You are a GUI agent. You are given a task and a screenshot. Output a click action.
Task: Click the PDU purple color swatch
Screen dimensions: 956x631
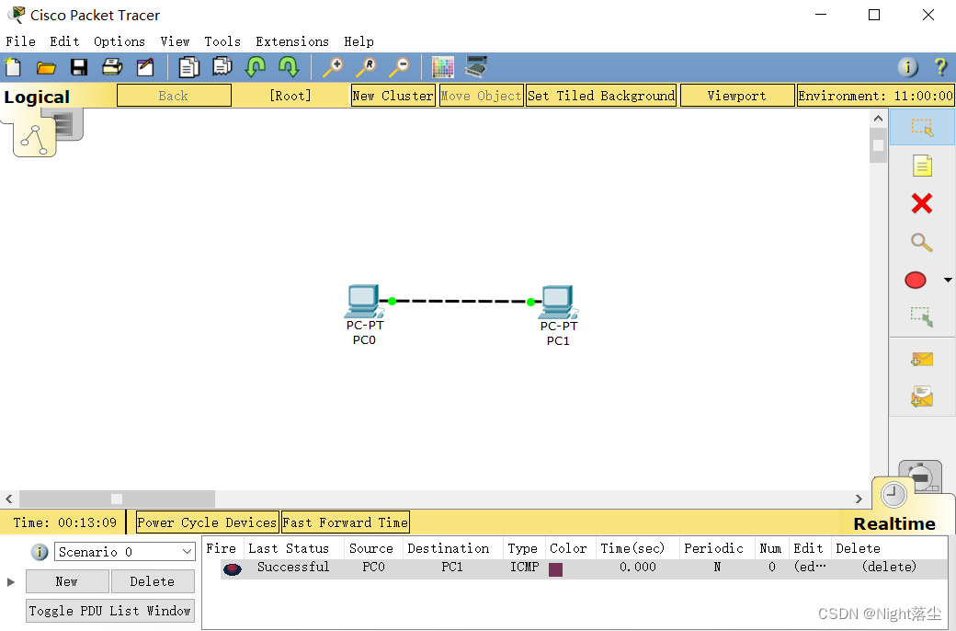point(555,569)
